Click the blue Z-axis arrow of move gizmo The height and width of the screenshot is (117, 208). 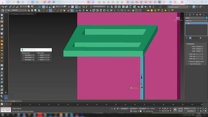(x=142, y=77)
